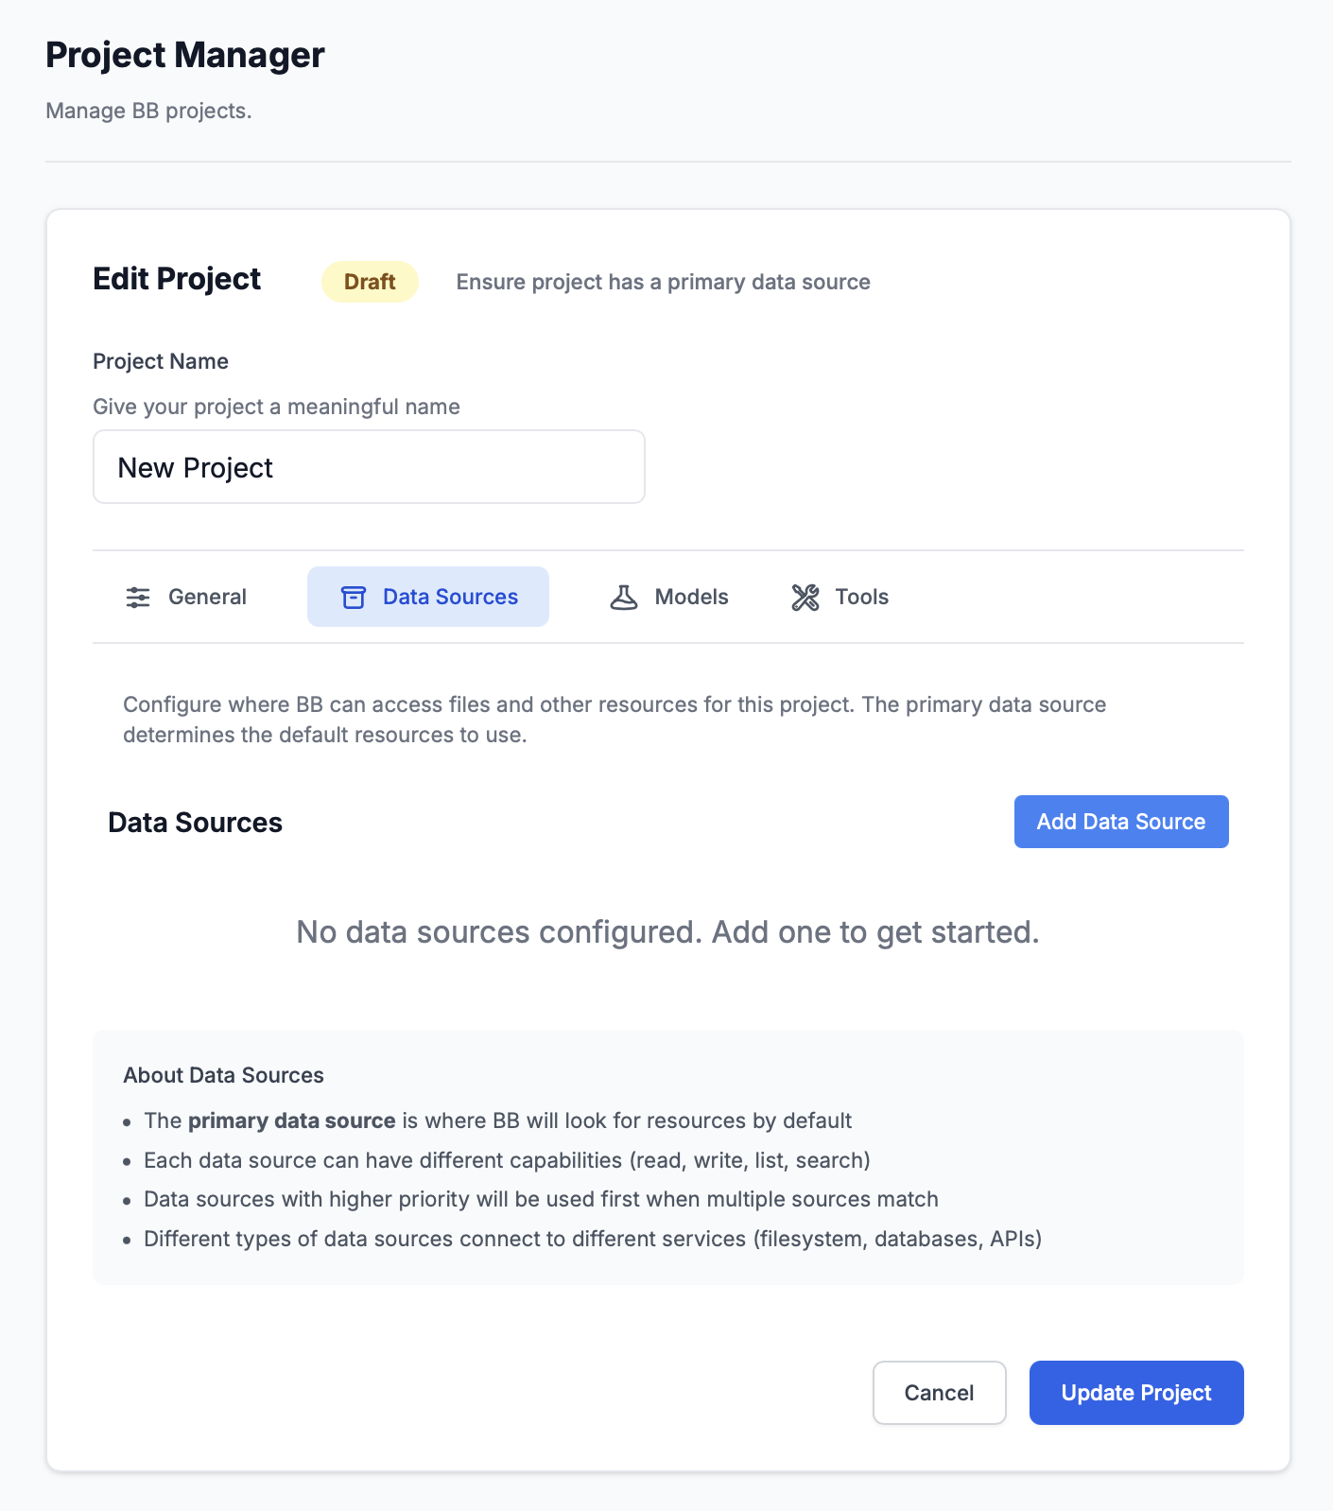Click the Project Manager page heading
1333x1511 pixels.
(185, 55)
